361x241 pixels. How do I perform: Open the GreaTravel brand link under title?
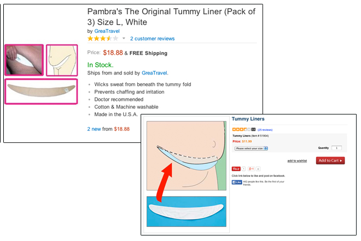107,31
